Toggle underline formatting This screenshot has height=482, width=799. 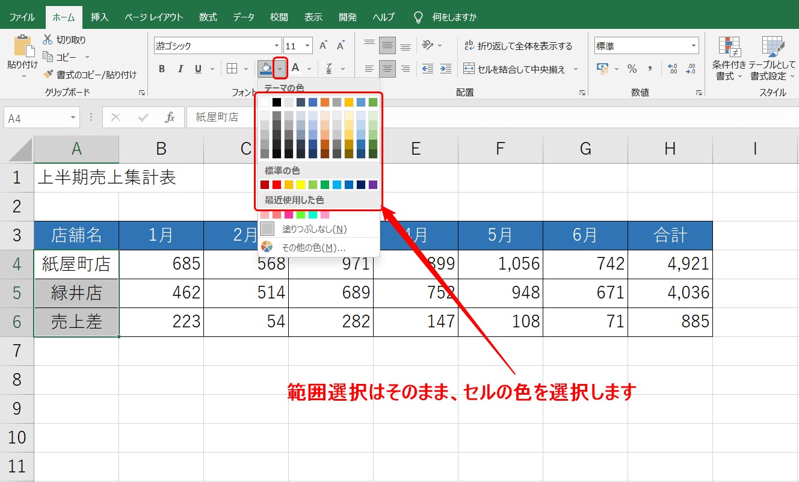point(198,69)
